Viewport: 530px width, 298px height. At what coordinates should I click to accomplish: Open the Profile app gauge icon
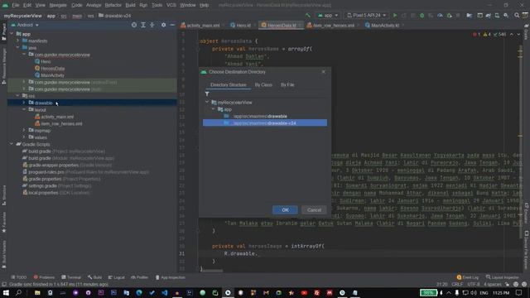(440, 16)
